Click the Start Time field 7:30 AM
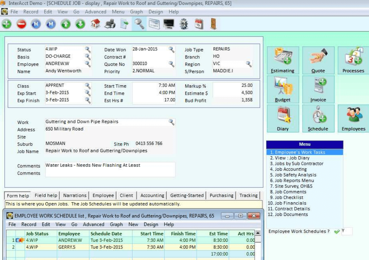 pyautogui.click(x=154, y=85)
